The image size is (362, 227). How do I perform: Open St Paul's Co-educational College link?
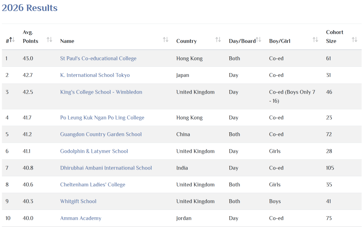pyautogui.click(x=98, y=58)
